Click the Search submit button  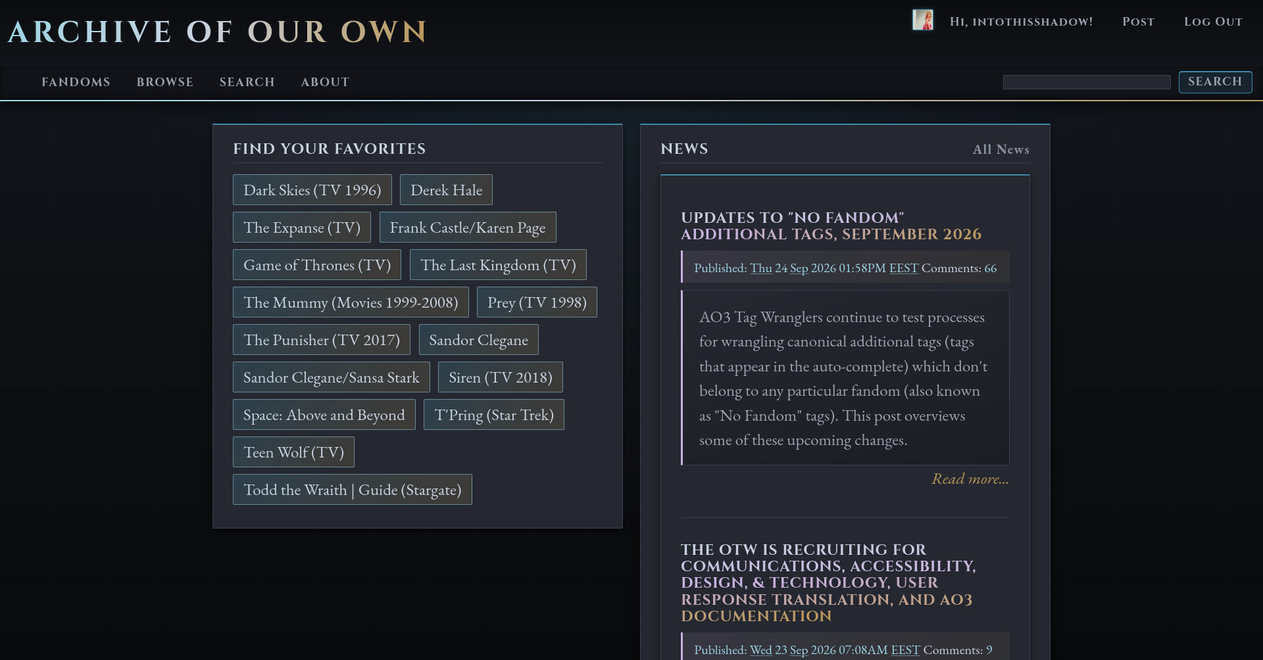click(1215, 82)
